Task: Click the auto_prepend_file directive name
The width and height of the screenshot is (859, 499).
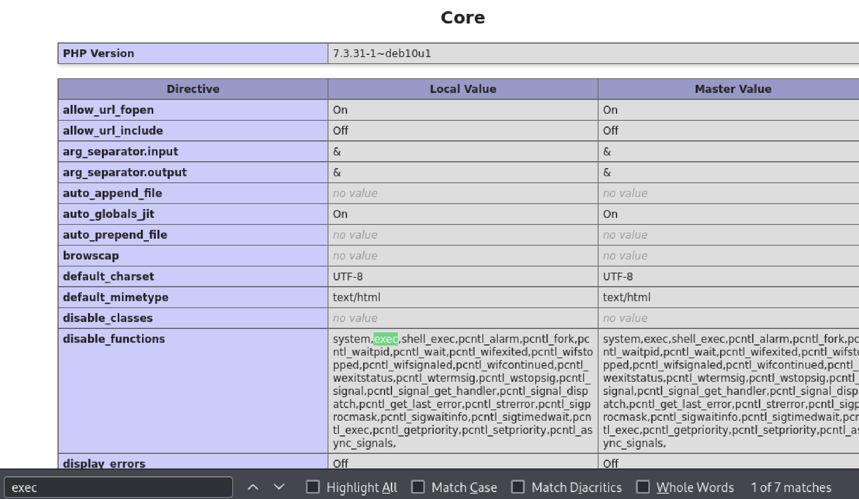Action: 115,235
